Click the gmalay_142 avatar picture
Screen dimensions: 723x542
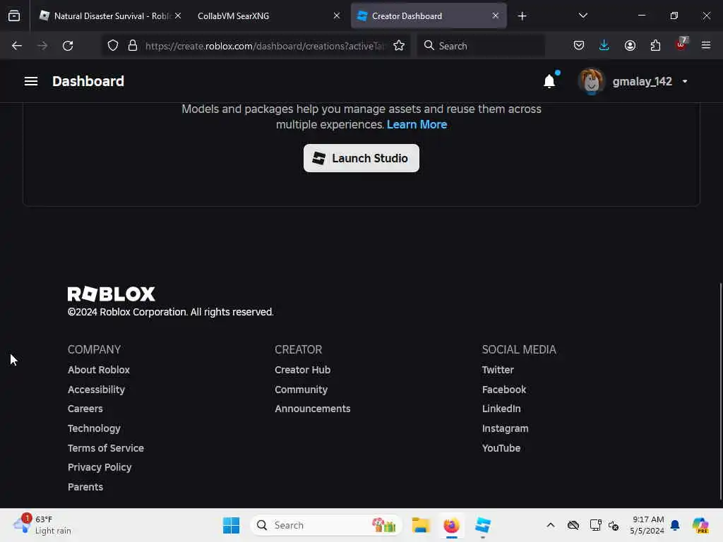pyautogui.click(x=591, y=81)
